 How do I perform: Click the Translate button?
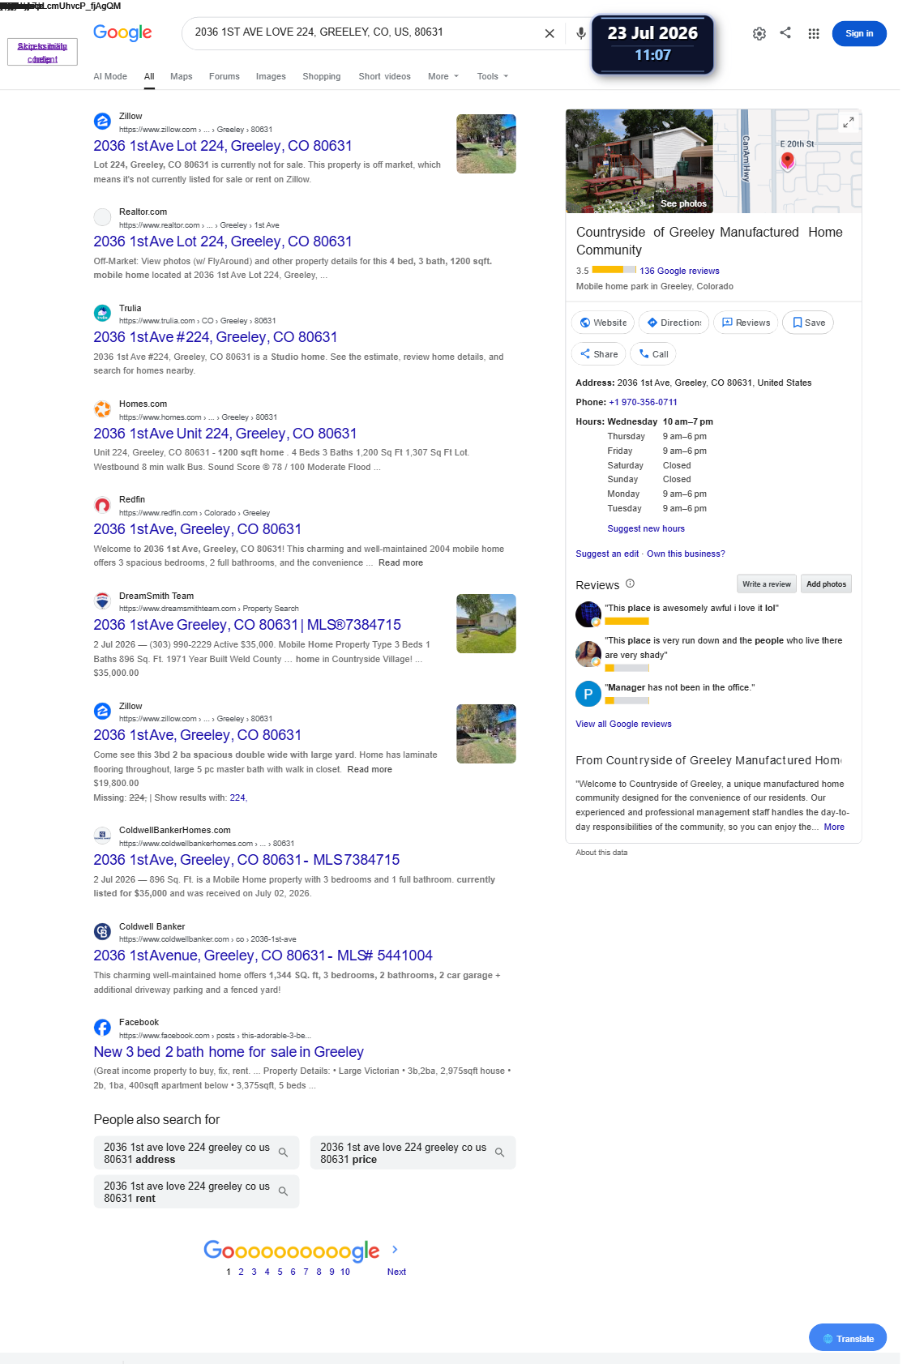point(848,1338)
